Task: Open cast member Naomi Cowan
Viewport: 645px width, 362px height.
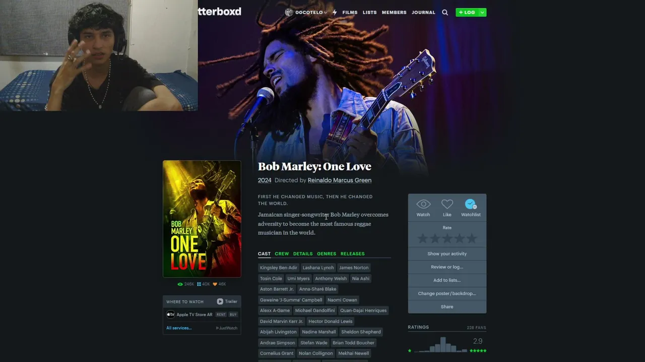Action: 342,300
